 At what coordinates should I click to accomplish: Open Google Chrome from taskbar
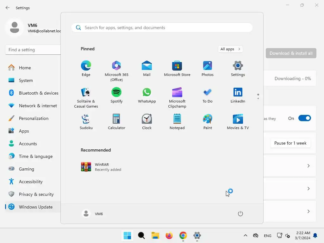pos(183,235)
